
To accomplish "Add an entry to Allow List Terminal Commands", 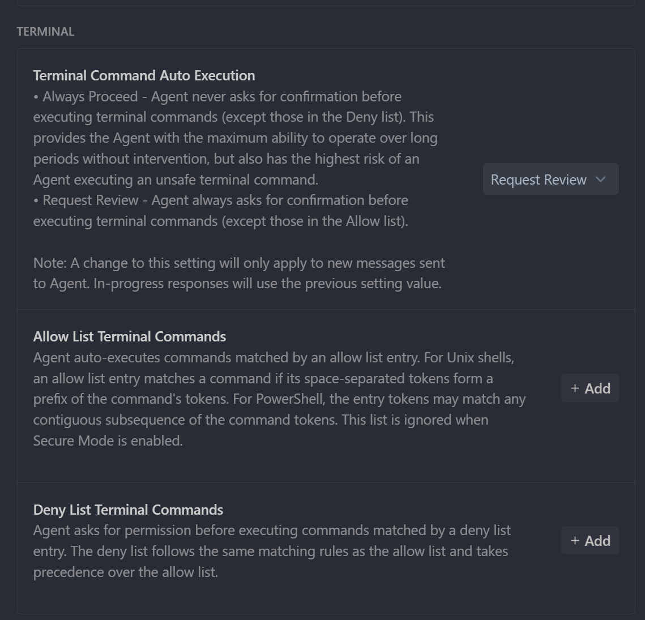I will [x=590, y=388].
